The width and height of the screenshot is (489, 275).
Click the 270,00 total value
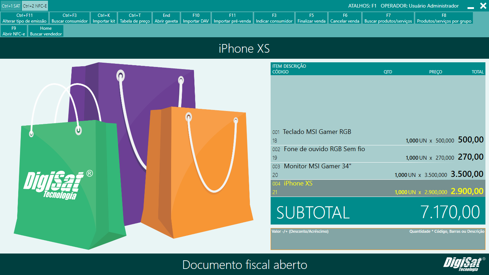click(x=471, y=157)
